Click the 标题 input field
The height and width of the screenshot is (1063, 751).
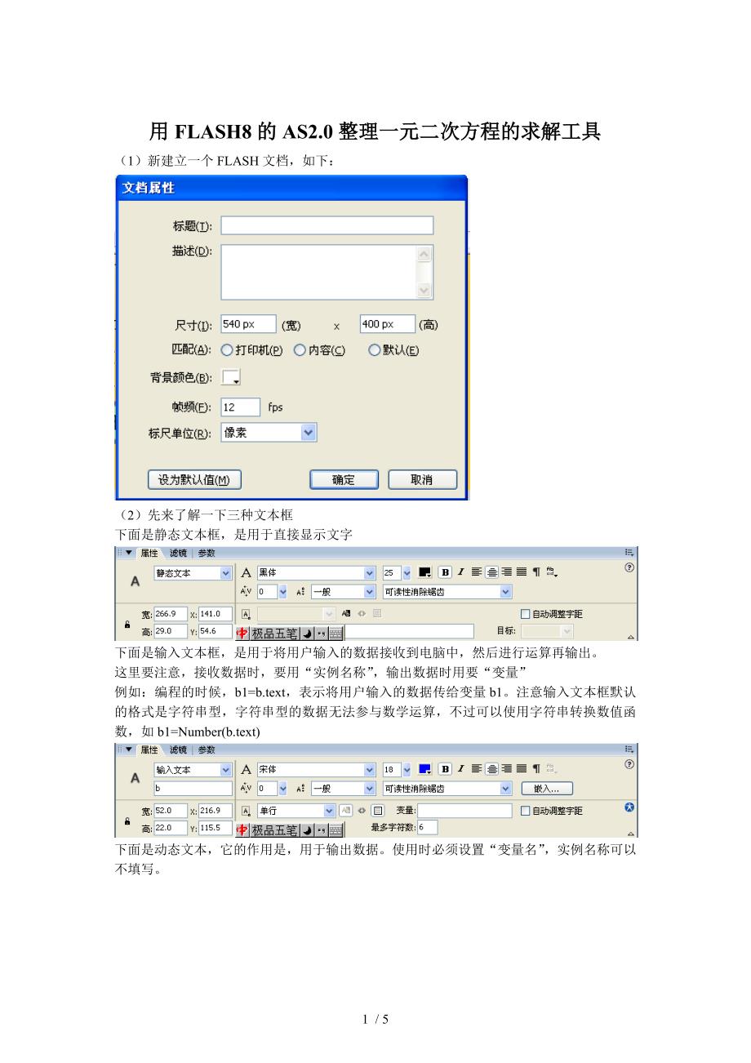pos(327,225)
